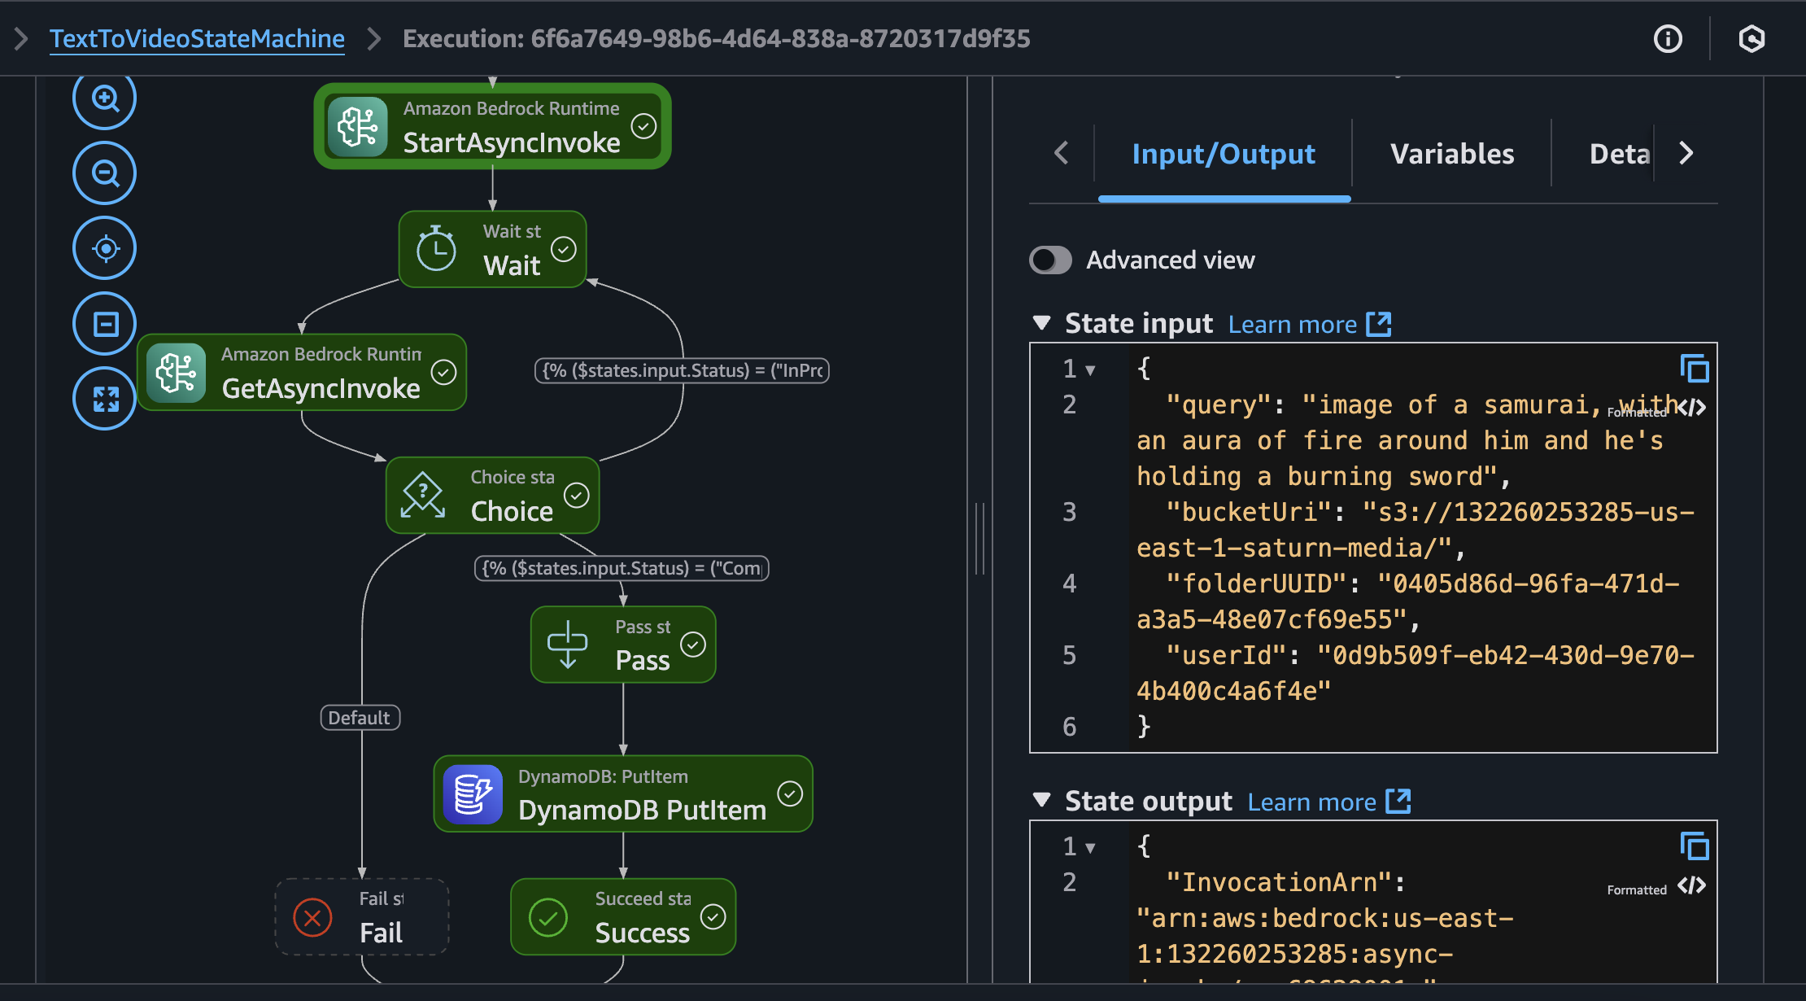Click the zoom out graph icon
Screen dimensions: 1806x1001
click(x=104, y=173)
